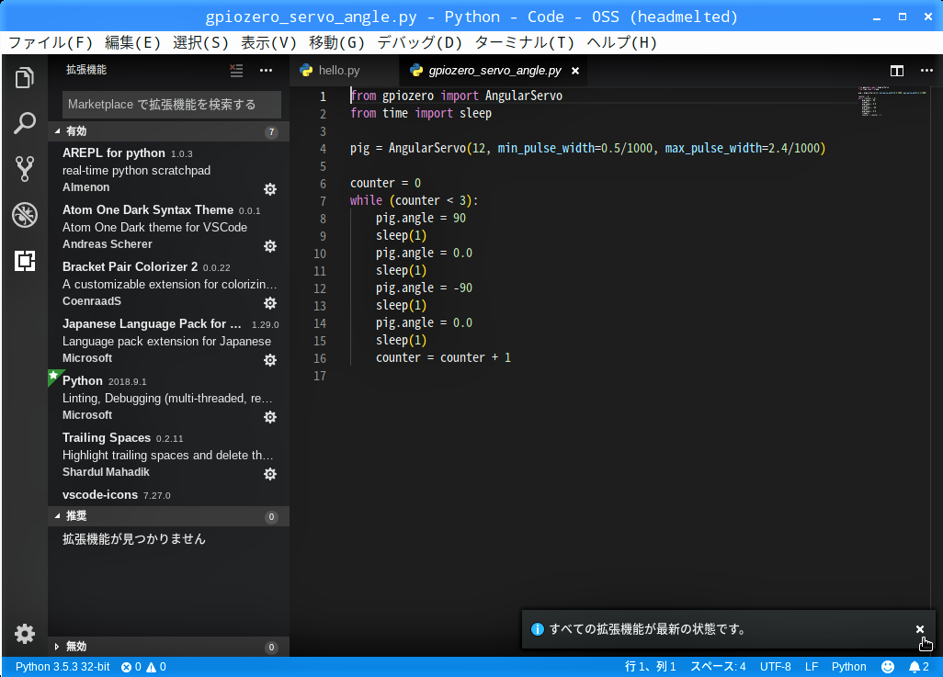Click the "while (counter < 3):" code line
The width and height of the screenshot is (943, 677).
[x=414, y=200]
